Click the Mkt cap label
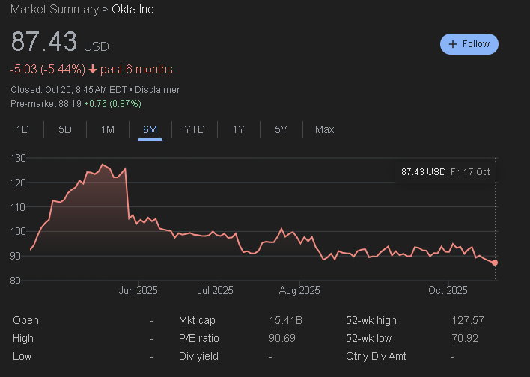Screen dimensions: 530x377 pos(197,320)
